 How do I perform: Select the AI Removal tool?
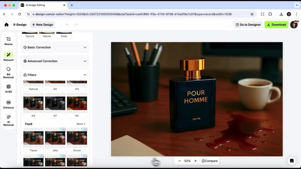pyautogui.click(x=8, y=120)
